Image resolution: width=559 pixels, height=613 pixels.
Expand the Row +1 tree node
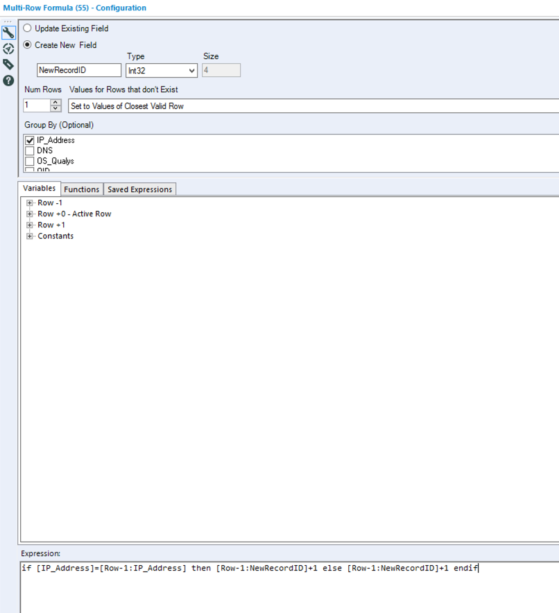(29, 225)
